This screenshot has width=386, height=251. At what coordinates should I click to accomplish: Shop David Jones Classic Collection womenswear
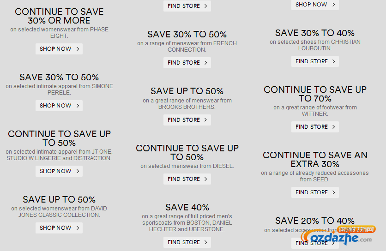[59, 227]
